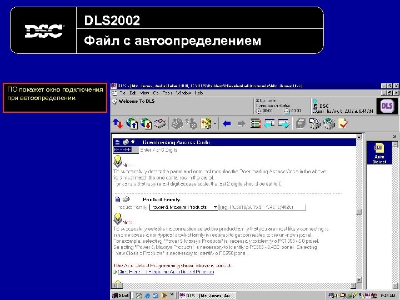Open the File menu
This screenshot has height=300, width=400.
tap(122, 93)
